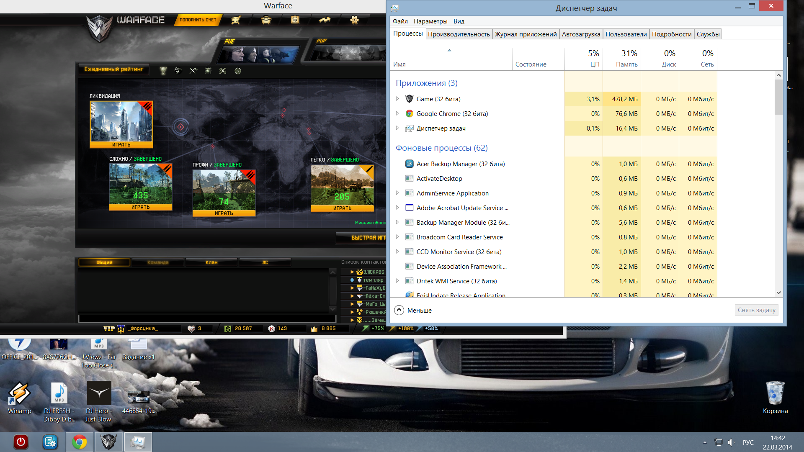Open the Вид menu in Task Manager
804x452 pixels.
459,21
